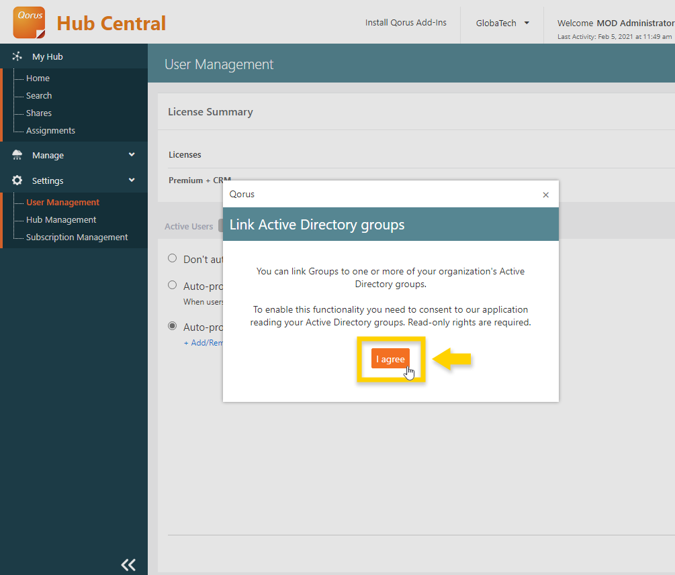Viewport: 675px width, 575px height.
Task: Click the Hub Central title
Action: point(111,23)
